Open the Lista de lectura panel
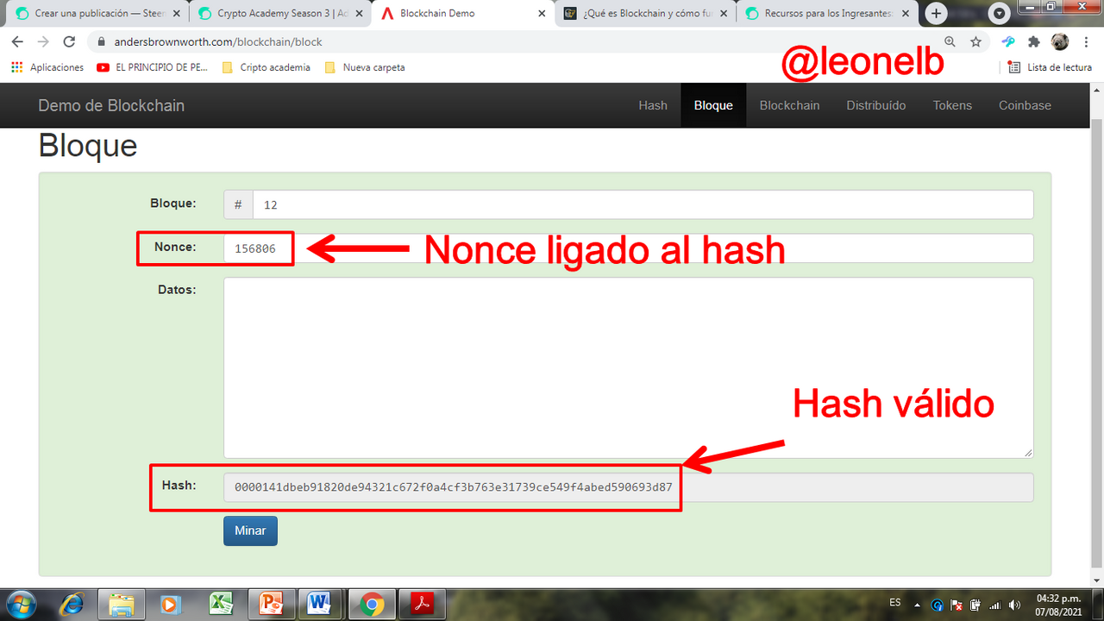The width and height of the screenshot is (1104, 621). pos(1050,67)
